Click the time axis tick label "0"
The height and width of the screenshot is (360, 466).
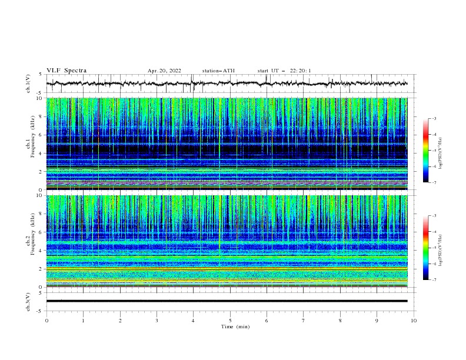click(46, 321)
